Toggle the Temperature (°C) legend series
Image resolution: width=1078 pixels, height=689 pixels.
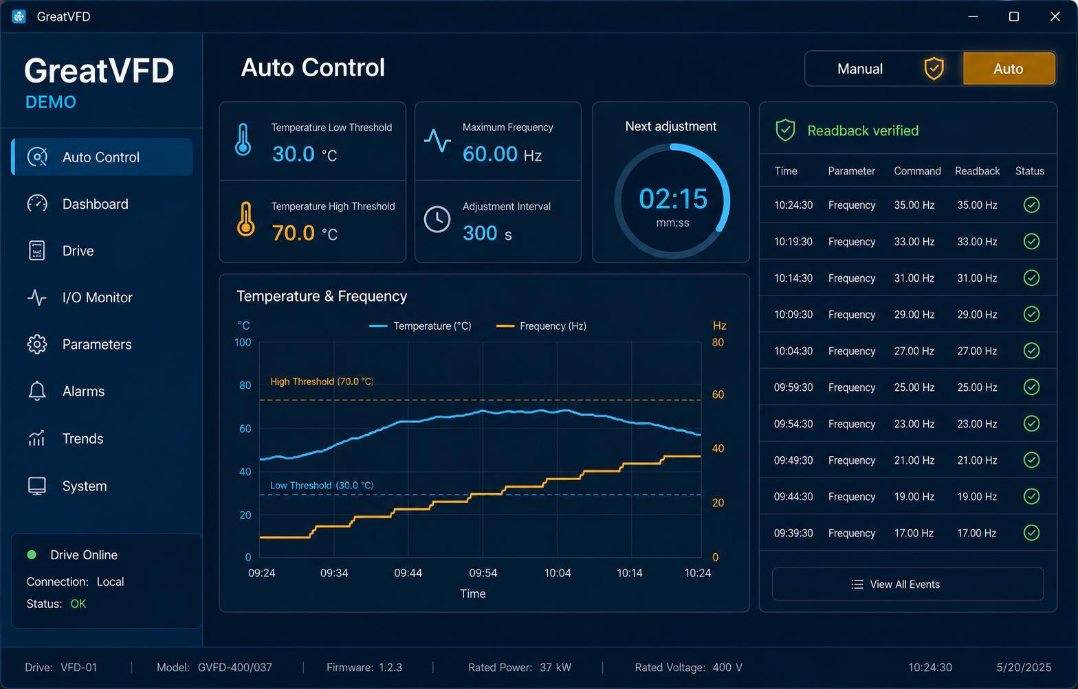point(420,326)
